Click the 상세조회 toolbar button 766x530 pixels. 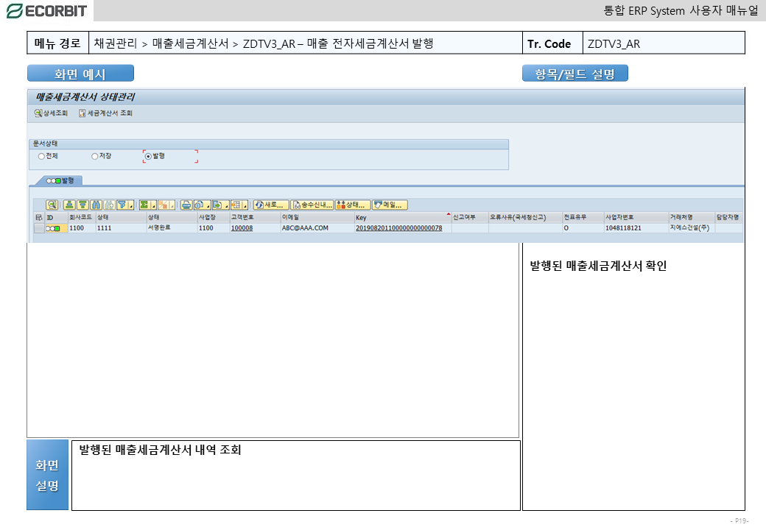51,113
